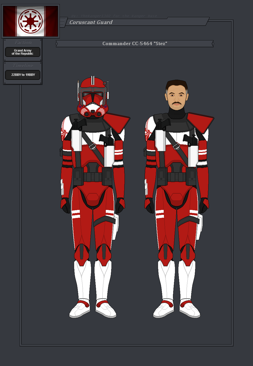This screenshot has height=366, width=253.
Task: Click the 'Coruscant Guard' title text
Action: [91, 22]
